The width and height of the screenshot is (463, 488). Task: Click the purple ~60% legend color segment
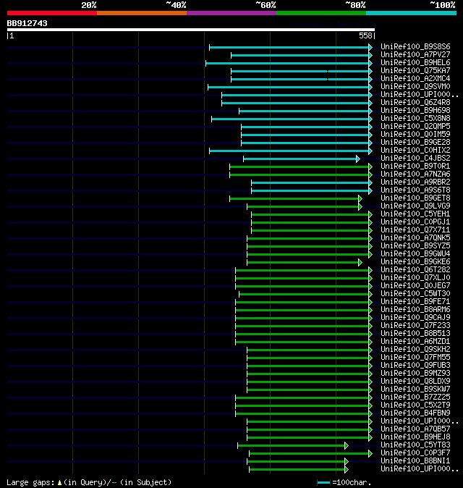[x=231, y=13]
